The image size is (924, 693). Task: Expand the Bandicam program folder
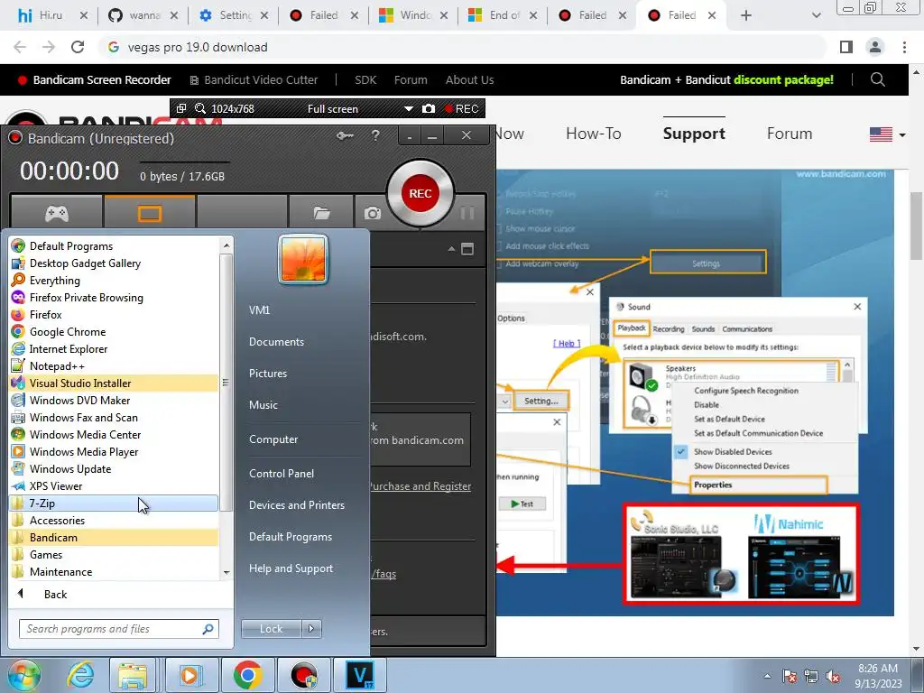[x=115, y=537]
